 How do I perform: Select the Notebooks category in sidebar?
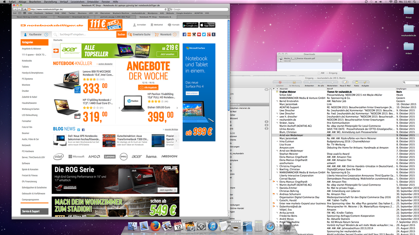27,61
